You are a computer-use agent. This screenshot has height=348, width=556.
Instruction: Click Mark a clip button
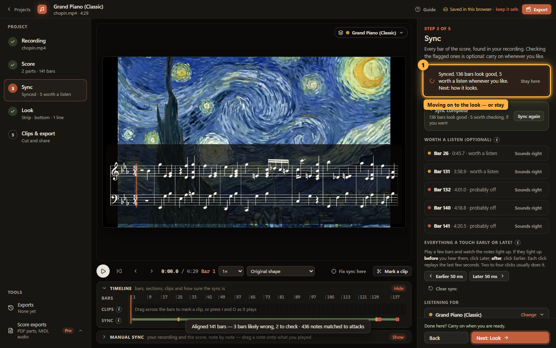click(392, 271)
